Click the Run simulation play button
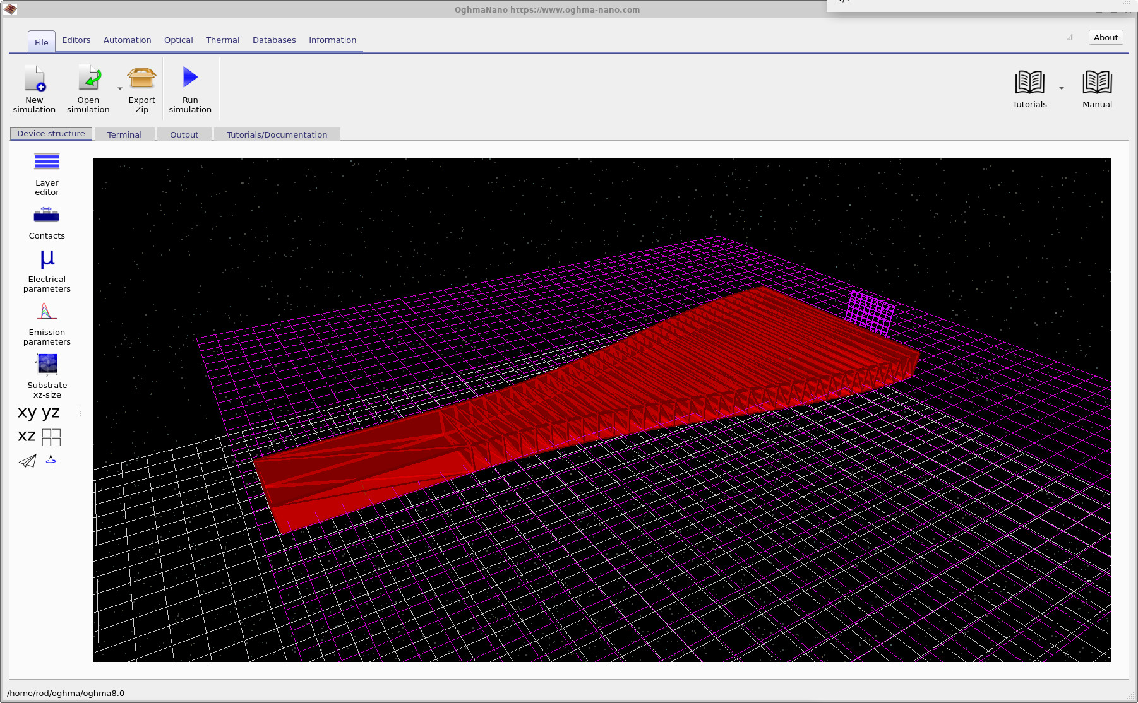 190,78
